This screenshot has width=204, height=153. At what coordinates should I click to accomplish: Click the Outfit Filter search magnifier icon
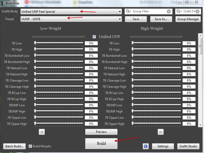(179, 12)
